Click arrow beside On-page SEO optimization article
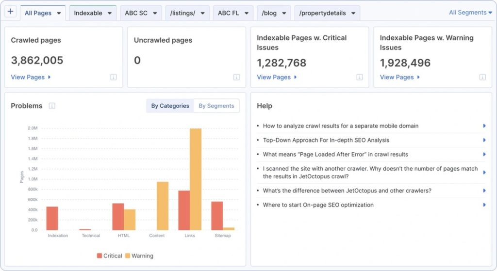The image size is (497, 271). click(x=484, y=205)
